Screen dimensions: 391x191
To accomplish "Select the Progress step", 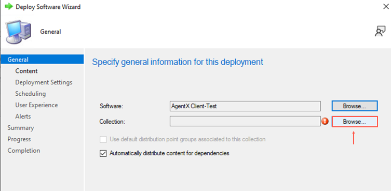I will 19,139.
